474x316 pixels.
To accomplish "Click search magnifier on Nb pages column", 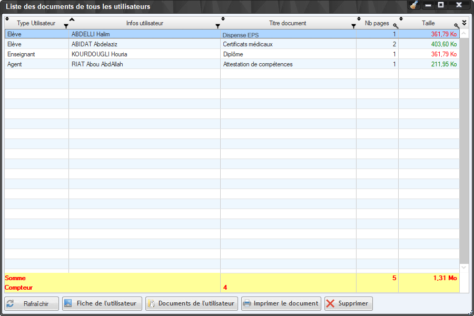I will click(396, 26).
